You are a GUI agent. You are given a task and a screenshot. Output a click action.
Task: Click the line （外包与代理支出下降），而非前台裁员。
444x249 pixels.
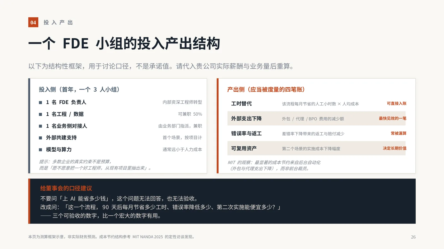coord(269,169)
